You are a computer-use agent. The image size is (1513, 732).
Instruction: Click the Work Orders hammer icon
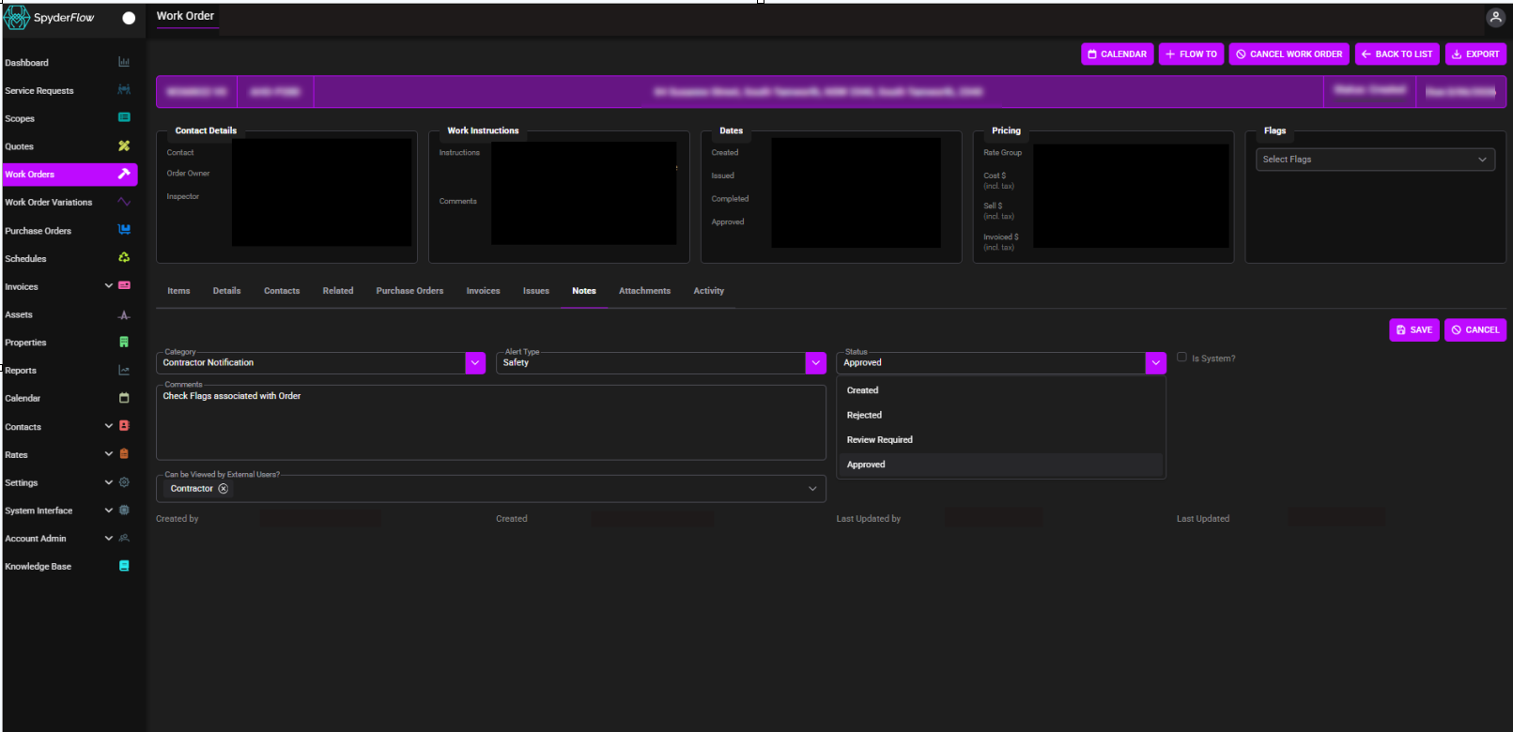tap(124, 174)
